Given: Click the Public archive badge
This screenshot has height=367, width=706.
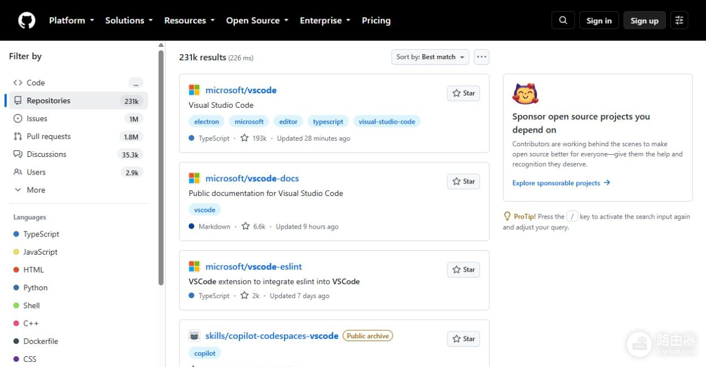Looking at the screenshot, I should click(368, 336).
